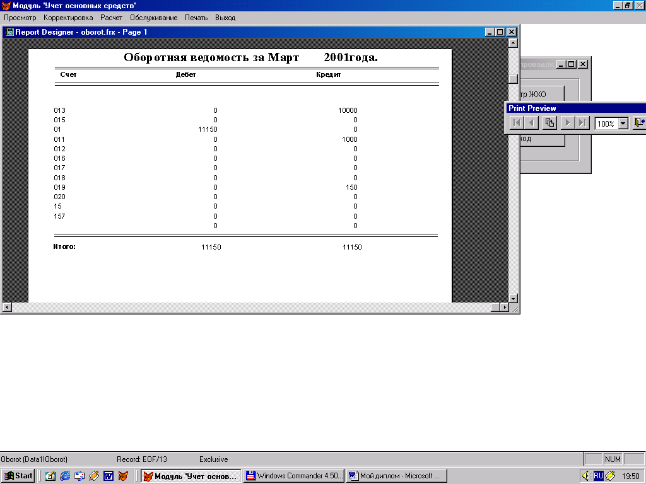Click the 100% zoom value field
Viewport: 646px width, 484px height.
tap(606, 123)
